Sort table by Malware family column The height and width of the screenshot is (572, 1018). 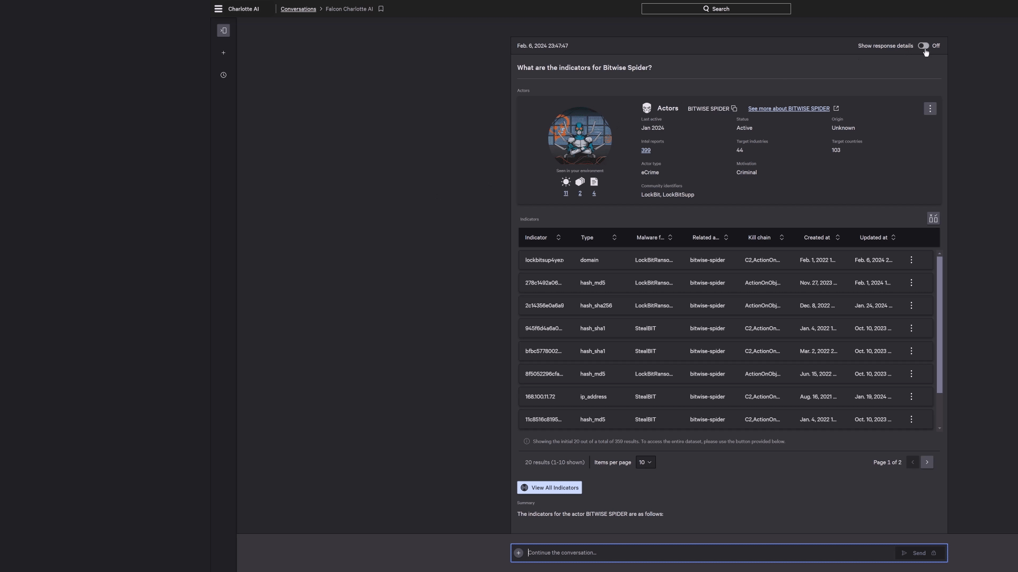pyautogui.click(x=670, y=238)
